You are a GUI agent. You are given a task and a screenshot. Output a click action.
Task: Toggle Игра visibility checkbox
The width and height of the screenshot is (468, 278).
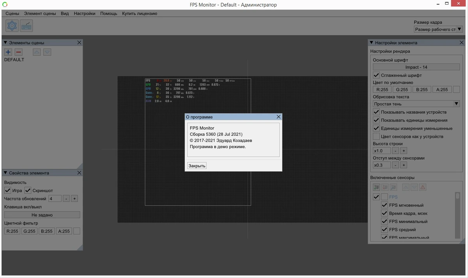[x=7, y=190]
